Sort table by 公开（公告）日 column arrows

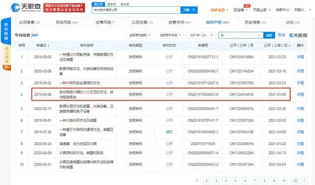click(x=289, y=46)
